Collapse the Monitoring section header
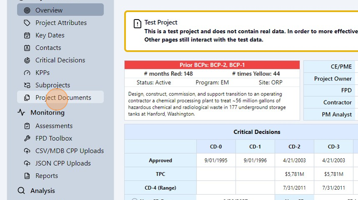This screenshot has height=200, width=358. [47, 112]
